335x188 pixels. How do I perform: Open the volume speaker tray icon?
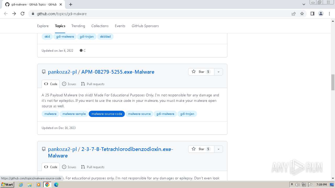click(298, 185)
